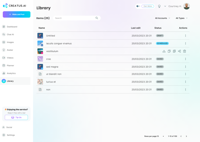Click the luctus et thumbnail
Screen dimensions: 200x142
coord(40,82)
